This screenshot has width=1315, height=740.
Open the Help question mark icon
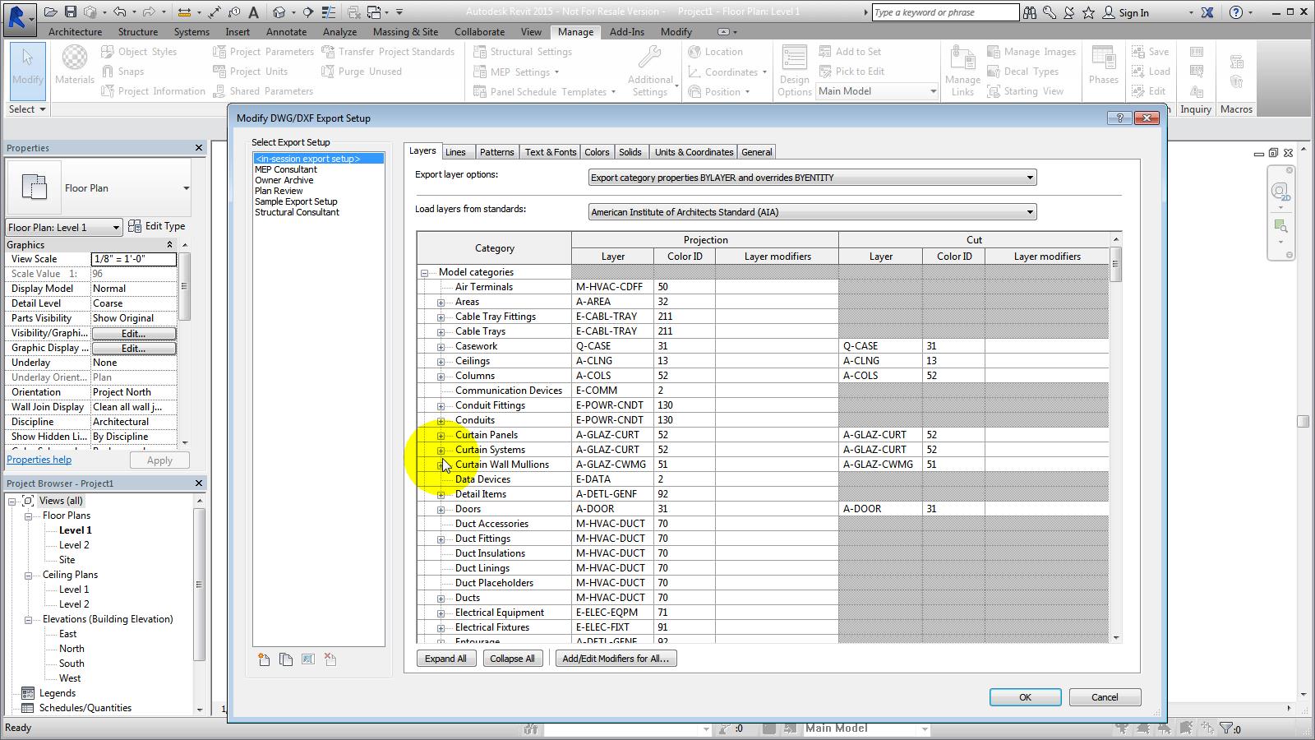1236,12
